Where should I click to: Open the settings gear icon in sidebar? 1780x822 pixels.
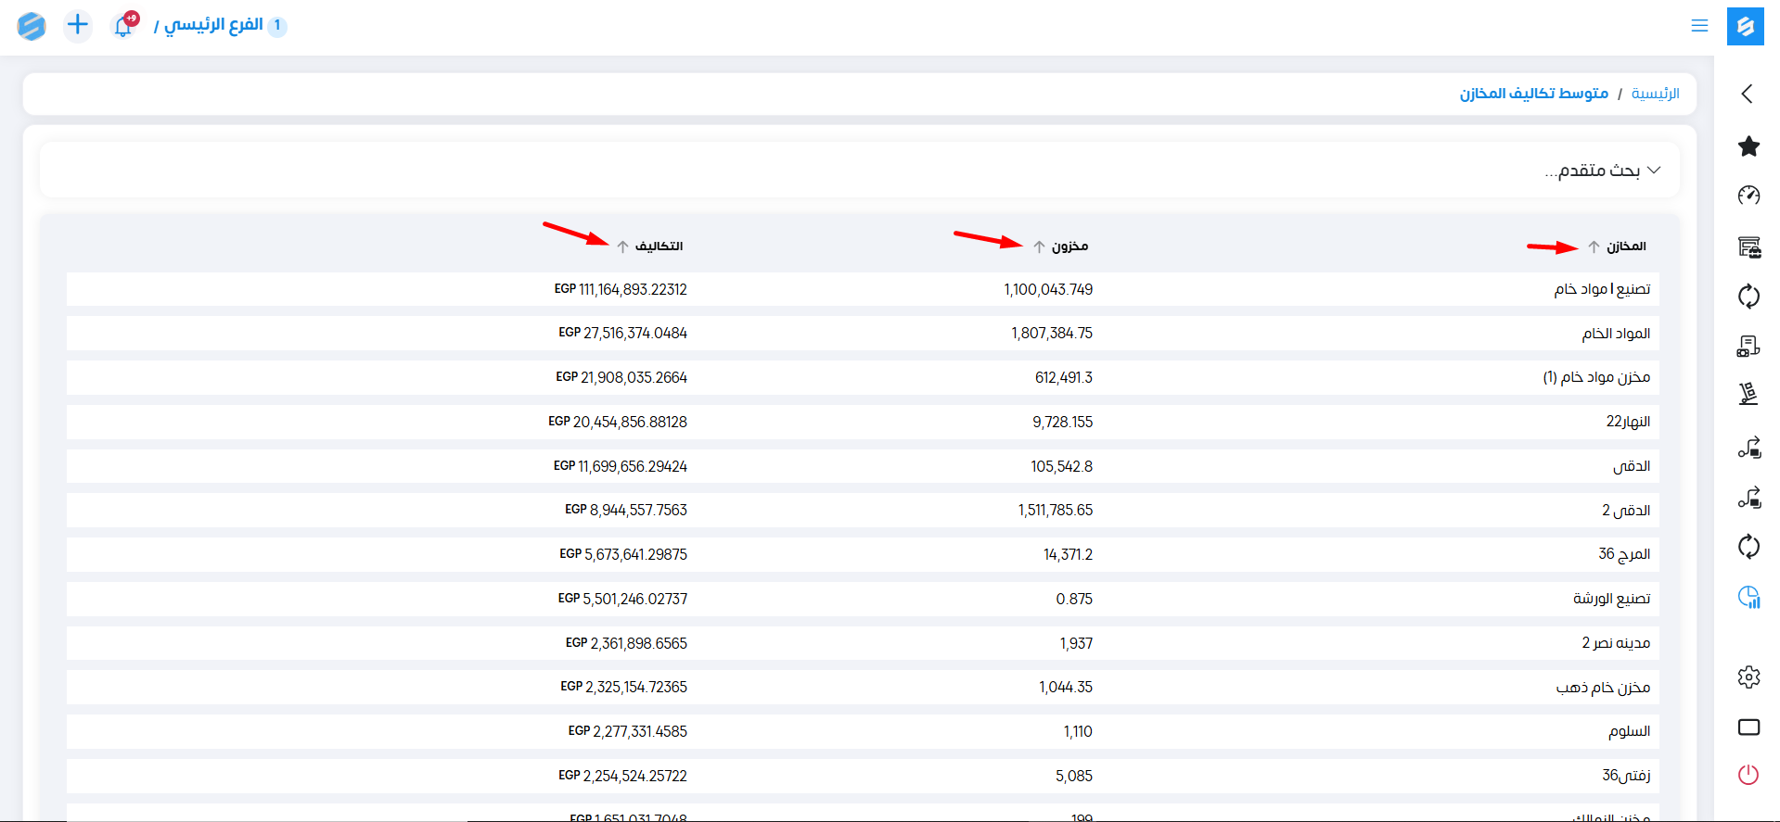pos(1748,677)
